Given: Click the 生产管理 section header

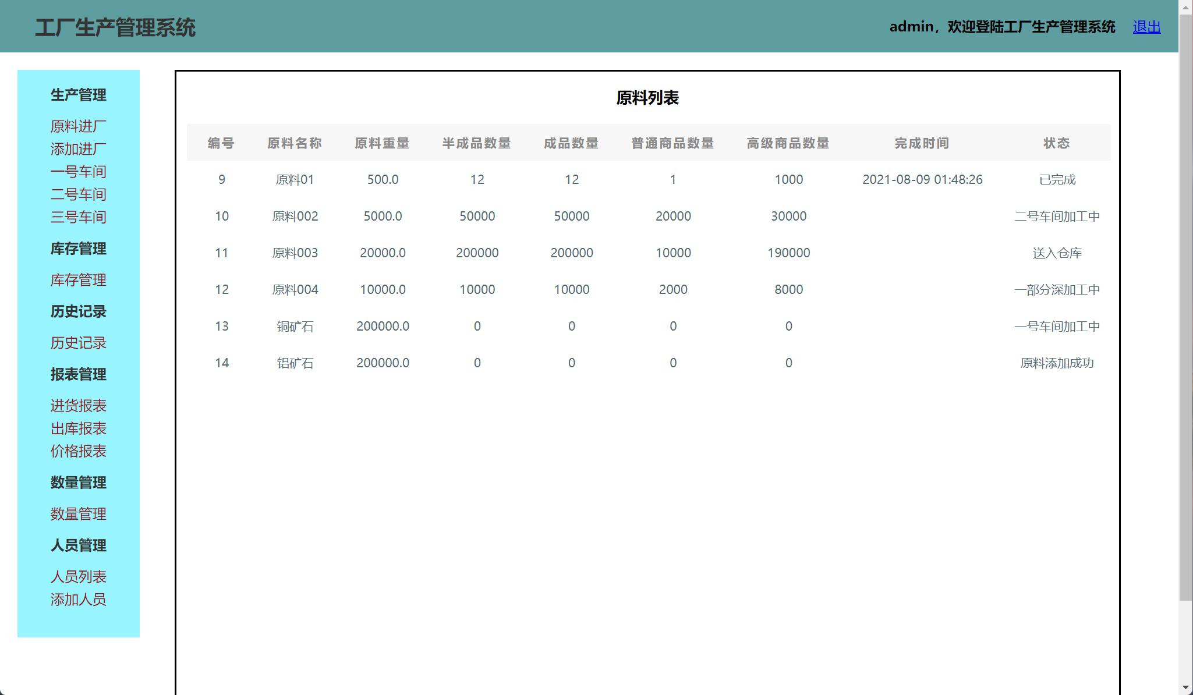Looking at the screenshot, I should [78, 95].
